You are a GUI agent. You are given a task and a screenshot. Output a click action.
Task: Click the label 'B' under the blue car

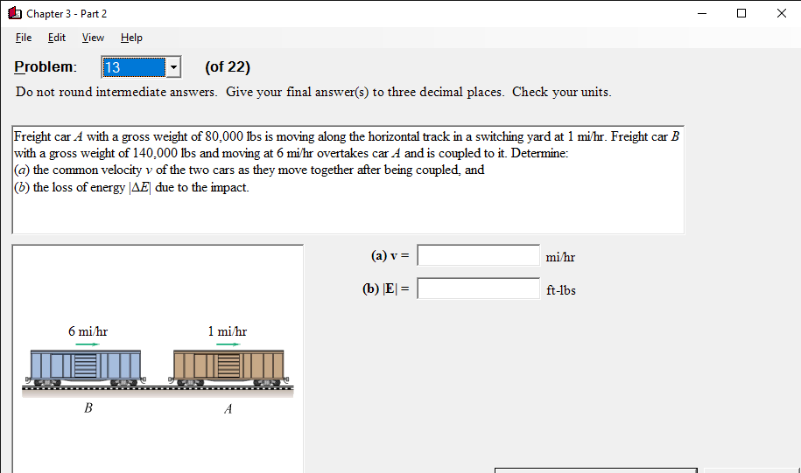(x=88, y=407)
